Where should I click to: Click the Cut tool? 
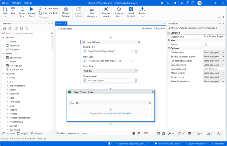point(42,9)
